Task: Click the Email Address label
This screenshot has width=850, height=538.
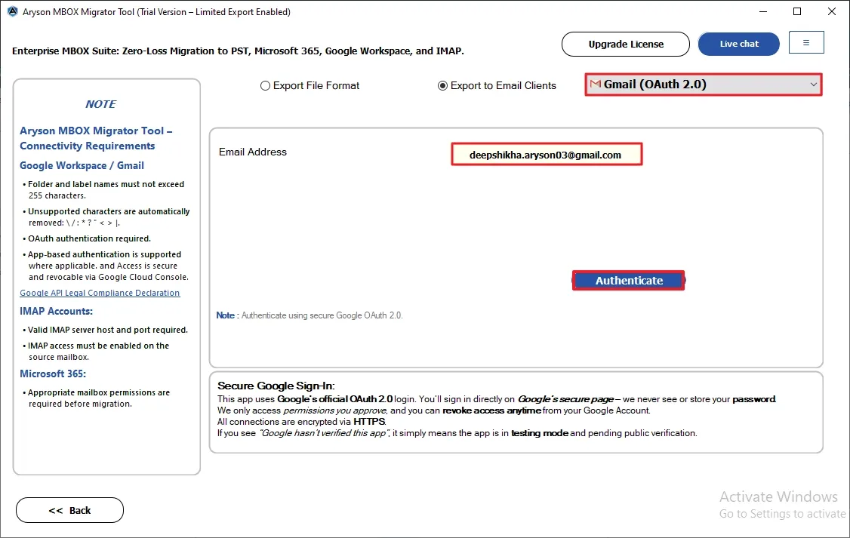Action: tap(253, 152)
